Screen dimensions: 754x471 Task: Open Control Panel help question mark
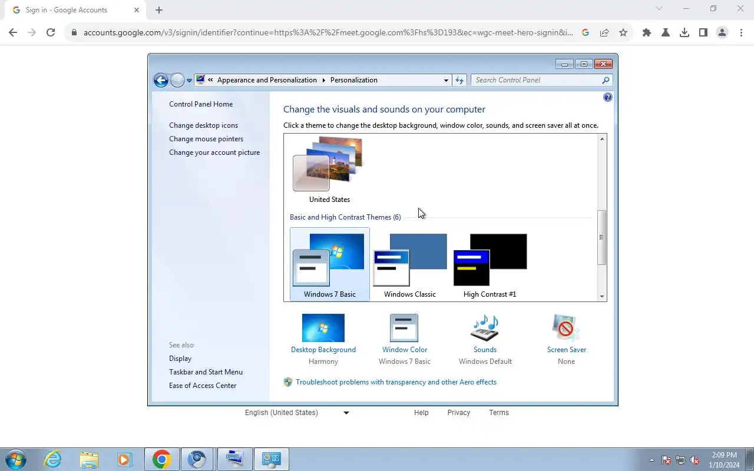[608, 97]
